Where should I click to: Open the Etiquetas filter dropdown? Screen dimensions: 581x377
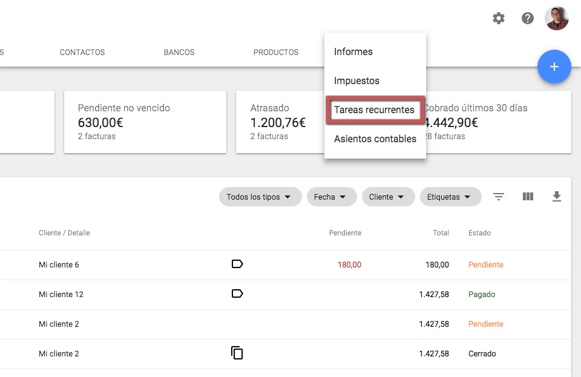click(450, 197)
